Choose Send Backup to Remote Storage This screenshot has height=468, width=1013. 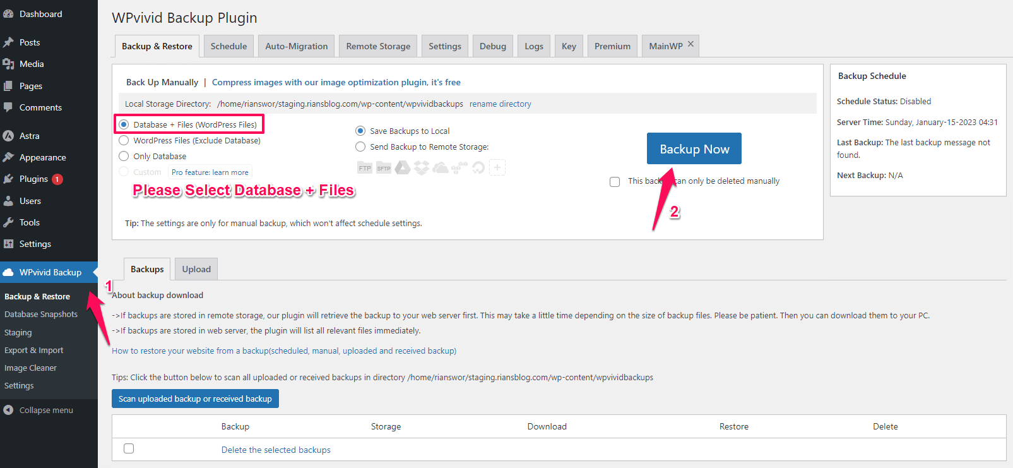(x=360, y=147)
